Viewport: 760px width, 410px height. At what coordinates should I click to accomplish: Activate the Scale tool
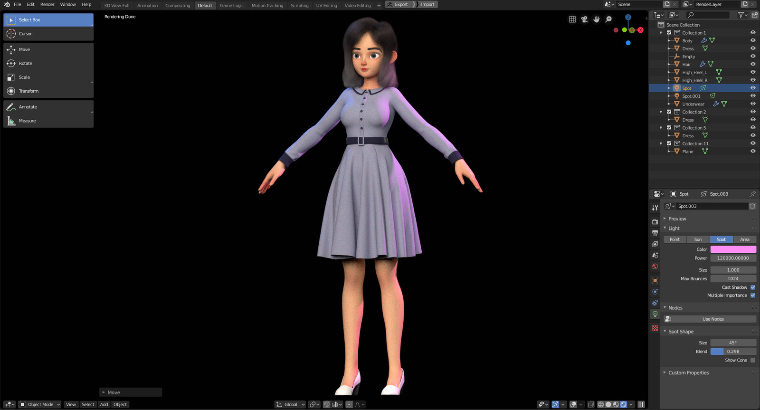48,77
